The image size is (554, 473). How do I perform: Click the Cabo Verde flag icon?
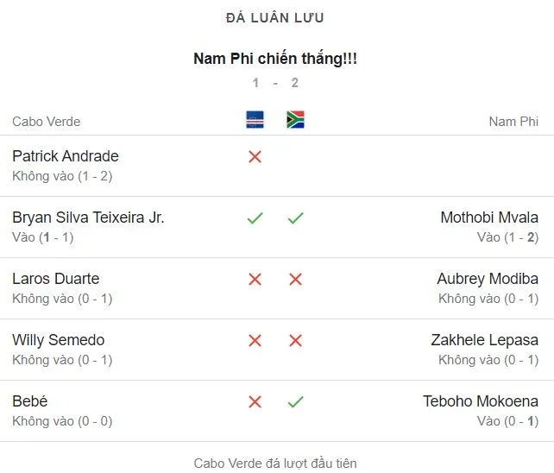(255, 120)
